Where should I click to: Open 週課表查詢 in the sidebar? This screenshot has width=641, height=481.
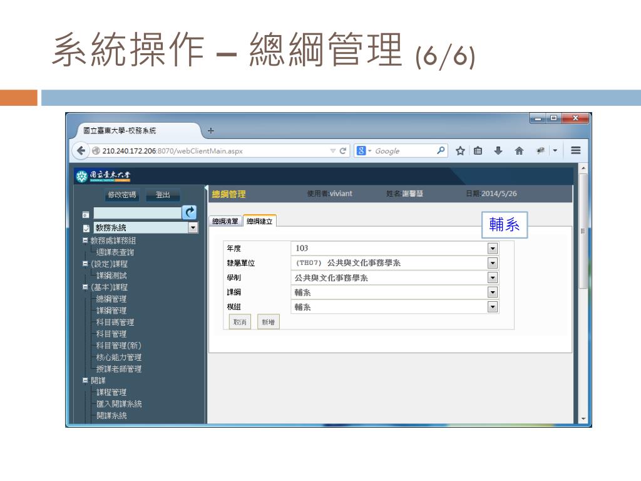click(115, 252)
